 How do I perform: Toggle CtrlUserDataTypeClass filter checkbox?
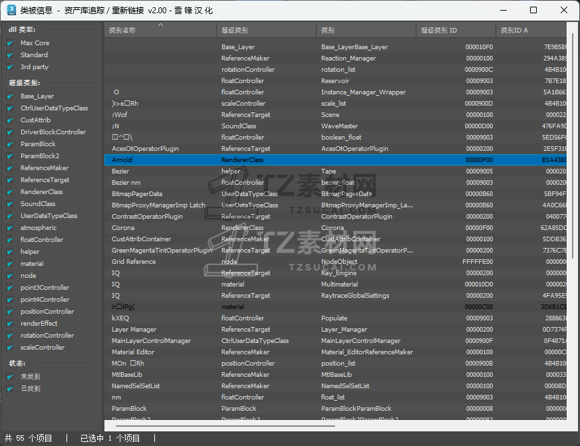point(11,108)
